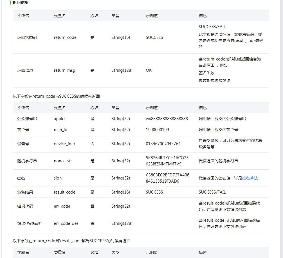Select the sign example value C380BEC2BFD727A4B6
The image size is (283, 258).
point(167,175)
